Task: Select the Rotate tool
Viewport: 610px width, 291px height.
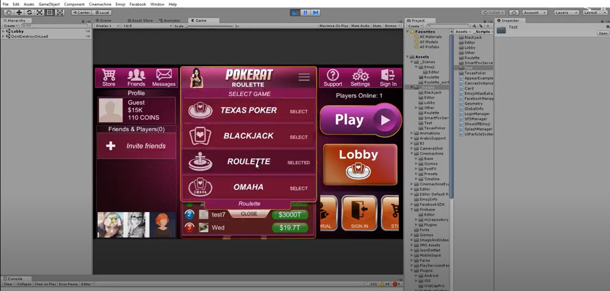Action: (x=29, y=12)
